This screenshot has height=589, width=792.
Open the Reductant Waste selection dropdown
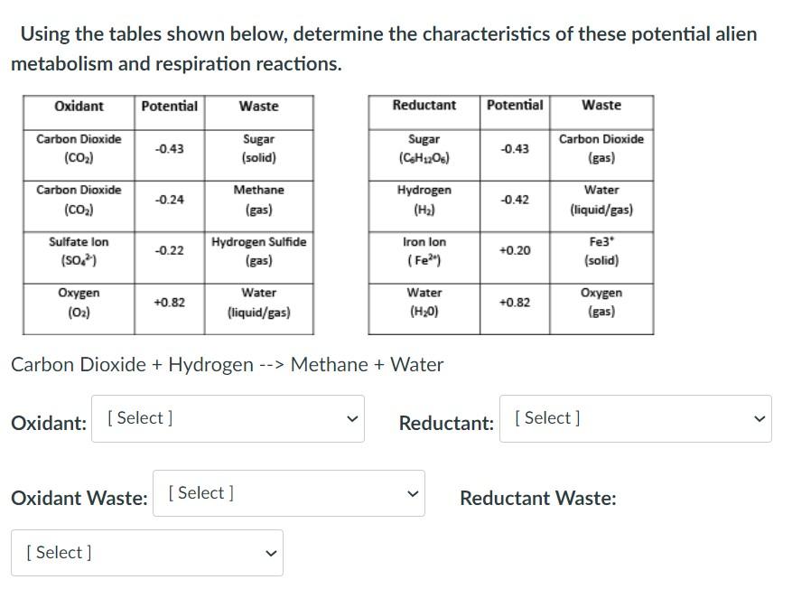tap(146, 552)
